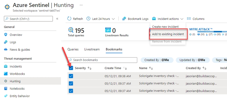Image resolution: width=227 pixels, height=101 pixels.
Task: Open Overview in the sidebar
Action: point(16,35)
